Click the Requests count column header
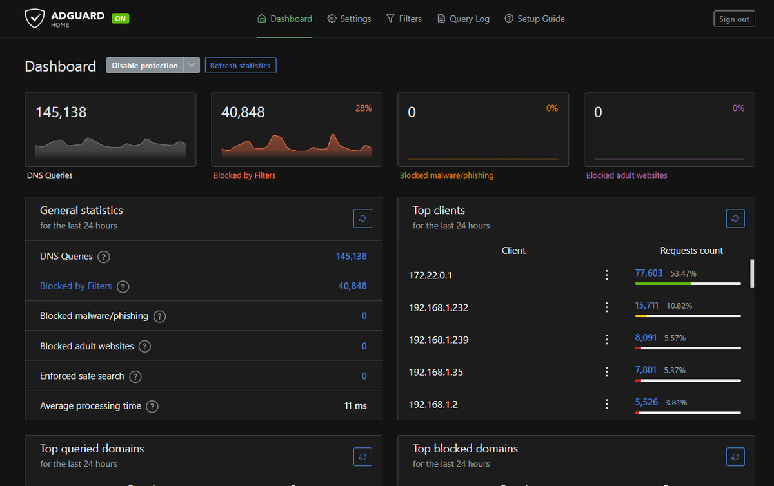Screen dimensions: 774x486 coord(691,251)
